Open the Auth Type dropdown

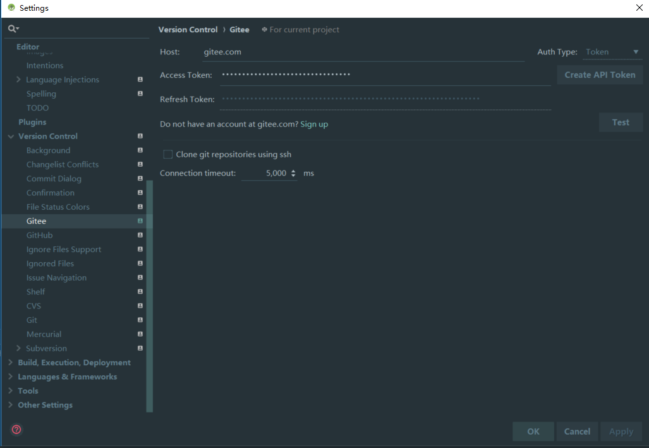[x=612, y=52]
